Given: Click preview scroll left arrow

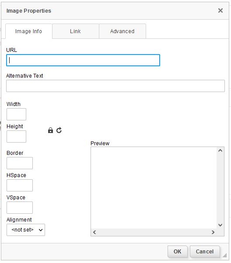Looking at the screenshot, I should tap(94, 232).
